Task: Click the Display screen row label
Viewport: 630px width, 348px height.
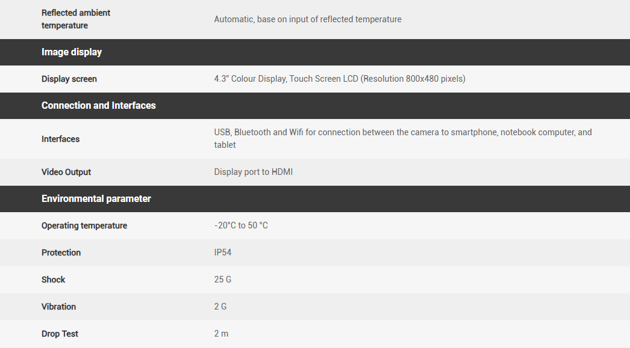Action: (69, 79)
